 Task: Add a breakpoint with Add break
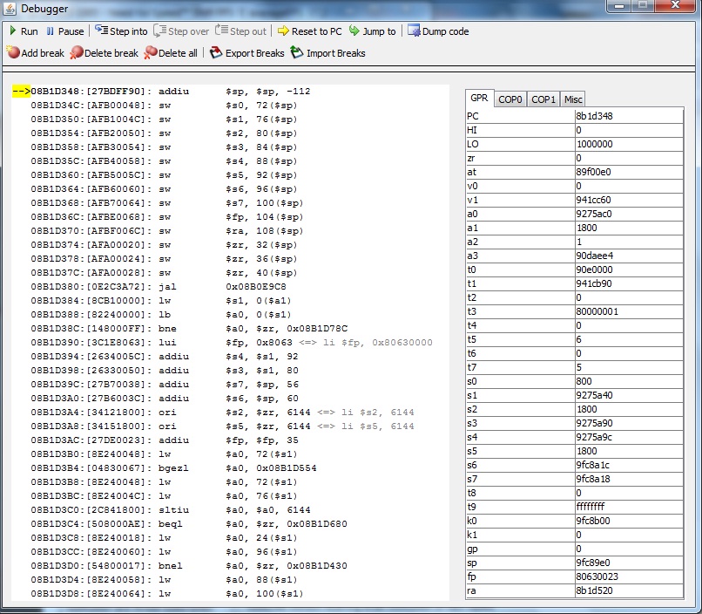pos(13,53)
